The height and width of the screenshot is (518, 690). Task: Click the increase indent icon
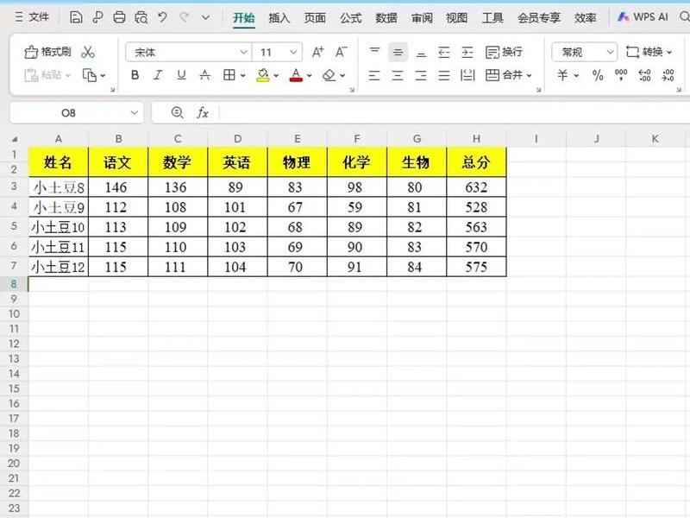[467, 53]
